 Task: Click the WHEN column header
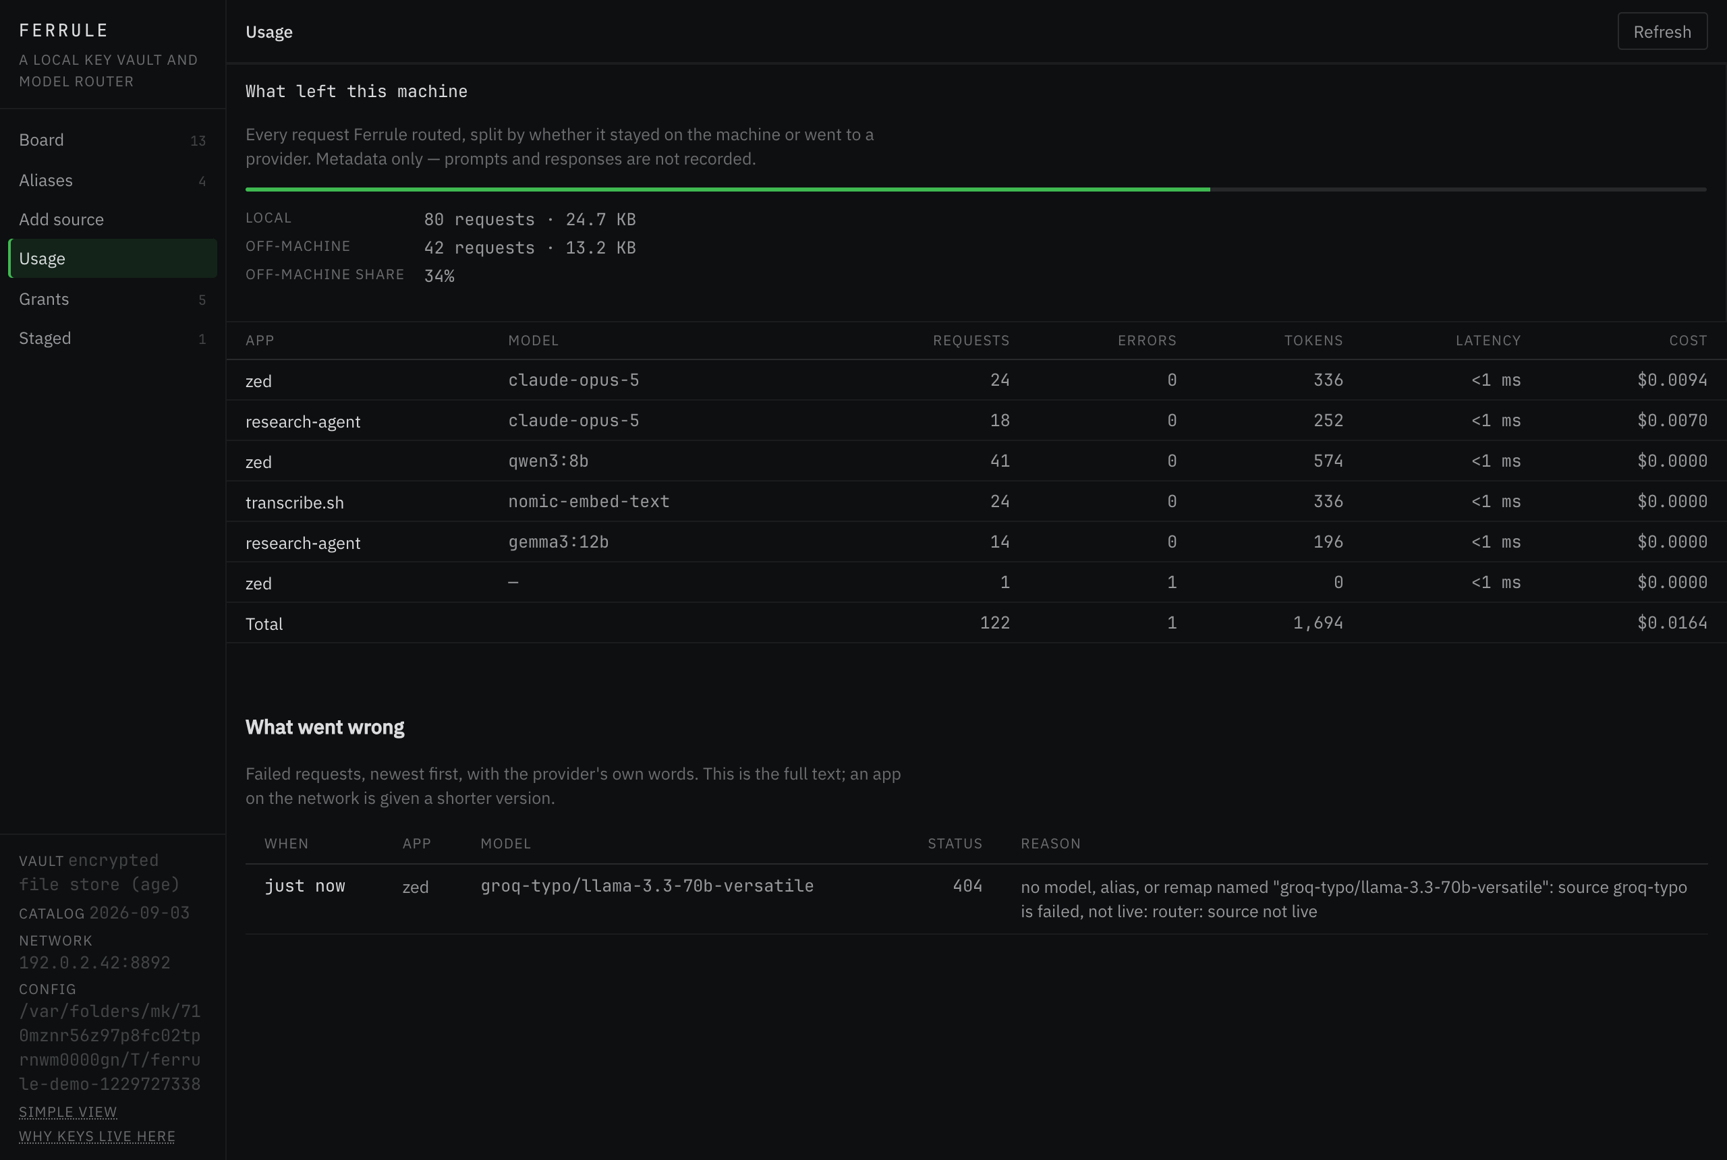click(286, 844)
